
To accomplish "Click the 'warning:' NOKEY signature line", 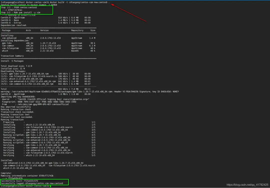I will coord(90,92).
